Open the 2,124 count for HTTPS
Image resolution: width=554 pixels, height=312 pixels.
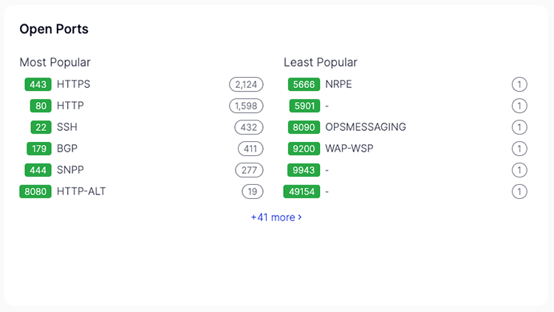(246, 84)
